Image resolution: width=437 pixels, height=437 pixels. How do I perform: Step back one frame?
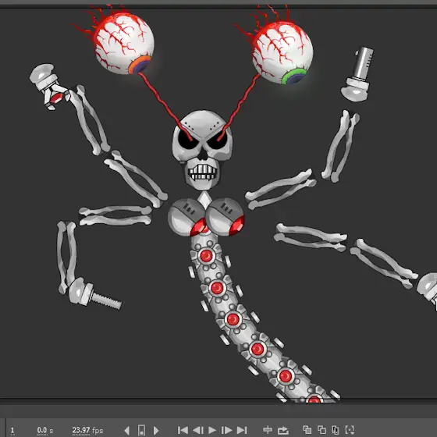click(x=198, y=430)
